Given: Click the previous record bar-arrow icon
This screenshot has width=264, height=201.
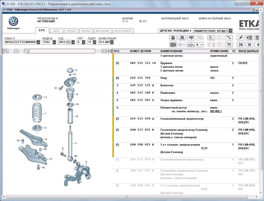Looking at the screenshot, I should (x=249, y=45).
